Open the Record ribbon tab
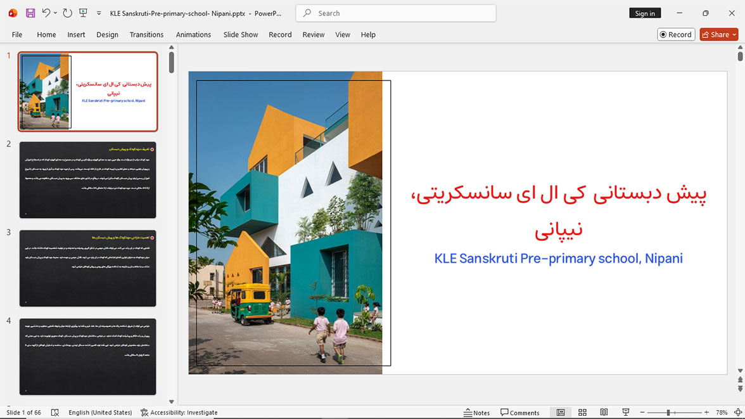The height and width of the screenshot is (419, 745). pos(280,35)
